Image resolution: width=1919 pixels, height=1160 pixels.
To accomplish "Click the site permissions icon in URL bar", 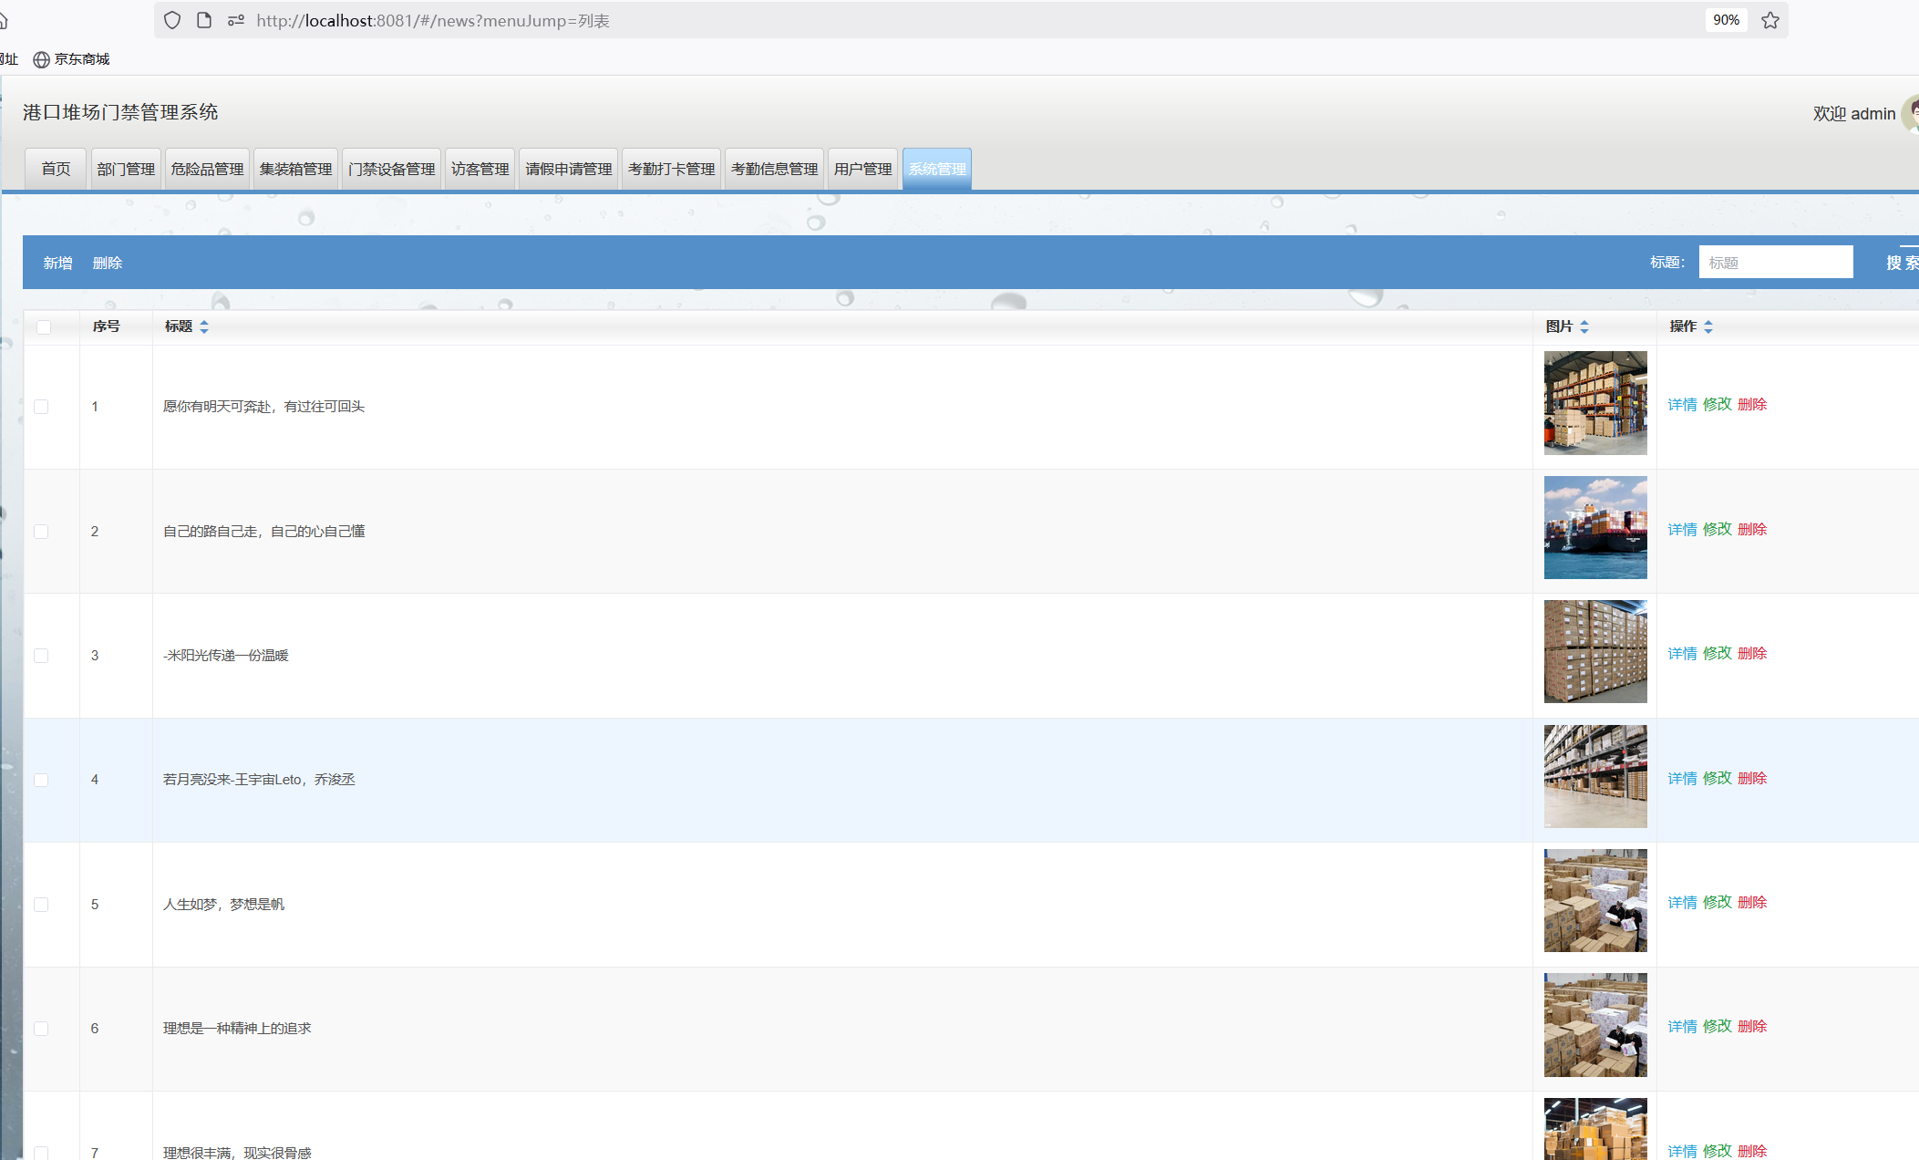I will (236, 20).
